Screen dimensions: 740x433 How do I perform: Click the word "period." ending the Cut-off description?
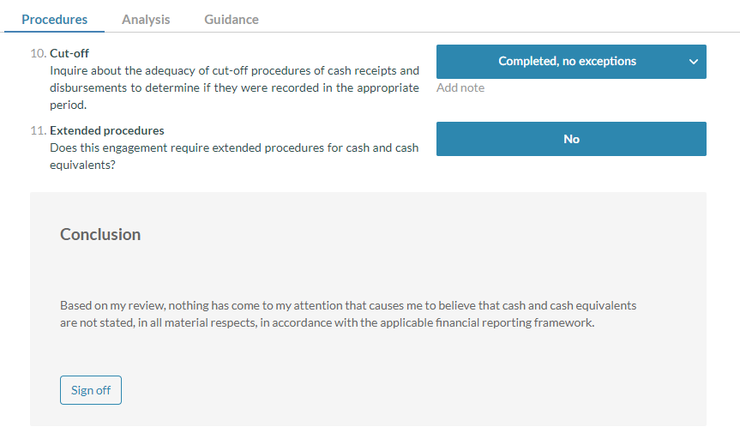tap(69, 105)
